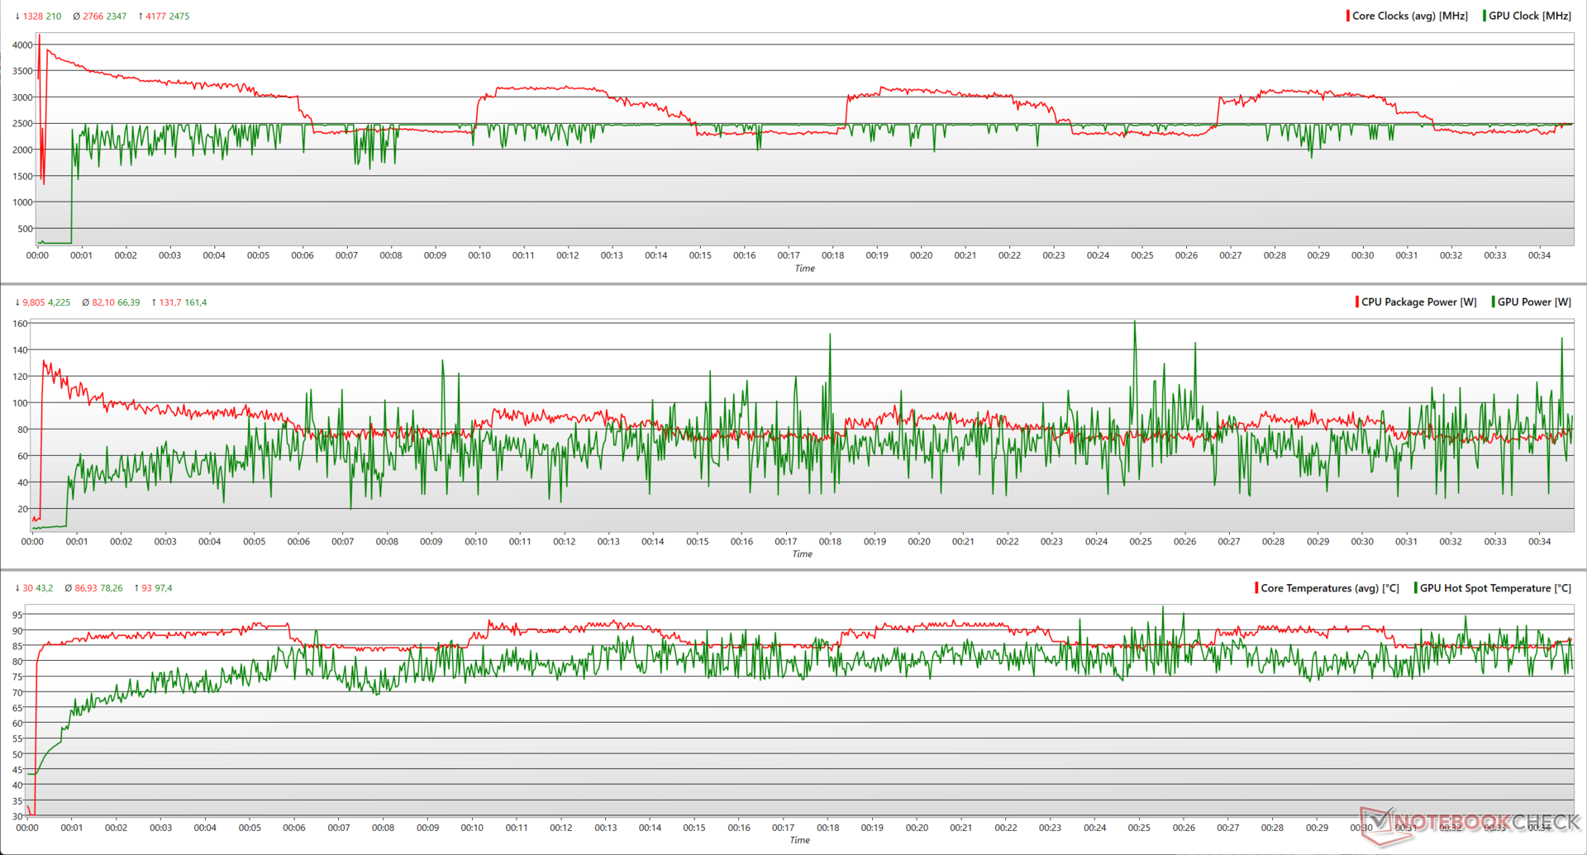Click the minimum arrow icon in clocks chart
Viewport: 1587px width, 855px height.
tap(17, 17)
